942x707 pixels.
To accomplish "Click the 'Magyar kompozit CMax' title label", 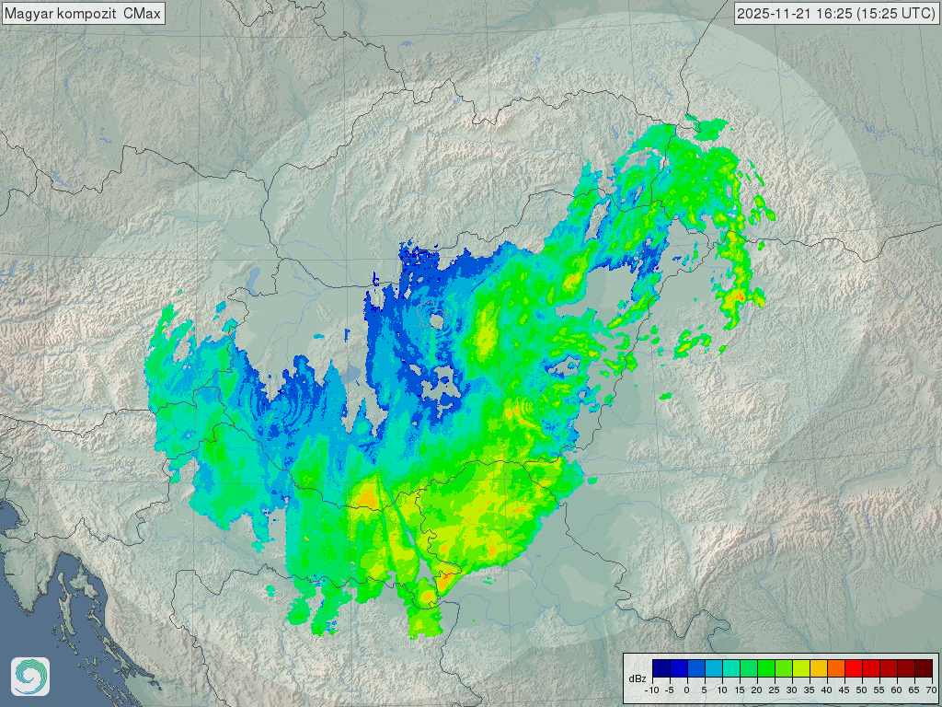I will [83, 14].
